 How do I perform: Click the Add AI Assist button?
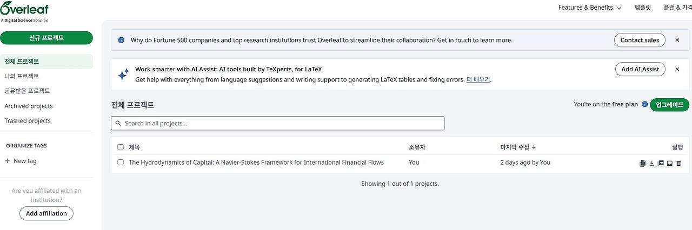[640, 69]
